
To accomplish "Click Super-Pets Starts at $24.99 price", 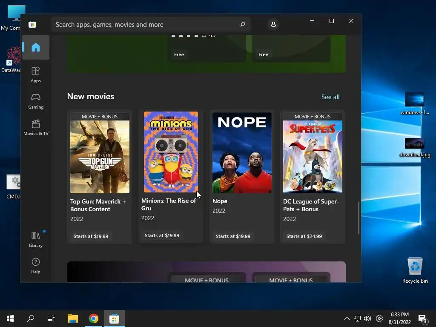I will point(304,236).
